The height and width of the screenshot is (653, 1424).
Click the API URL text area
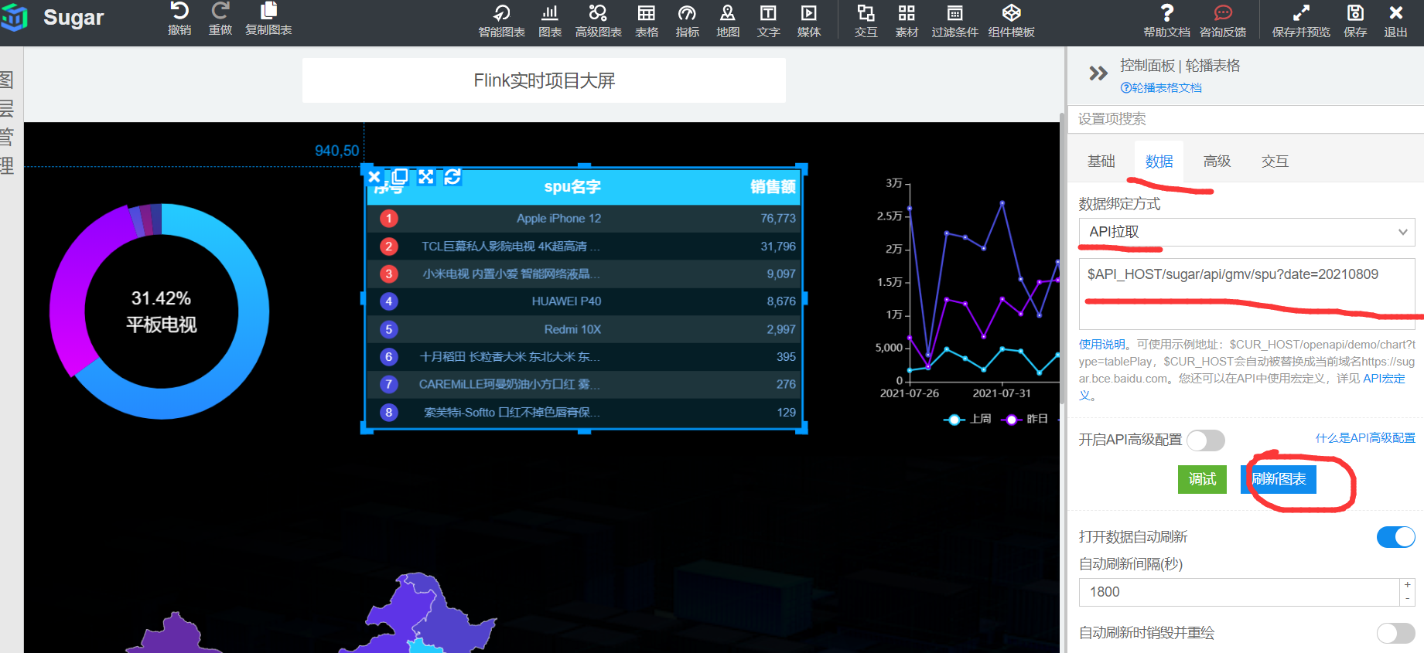click(x=1247, y=294)
